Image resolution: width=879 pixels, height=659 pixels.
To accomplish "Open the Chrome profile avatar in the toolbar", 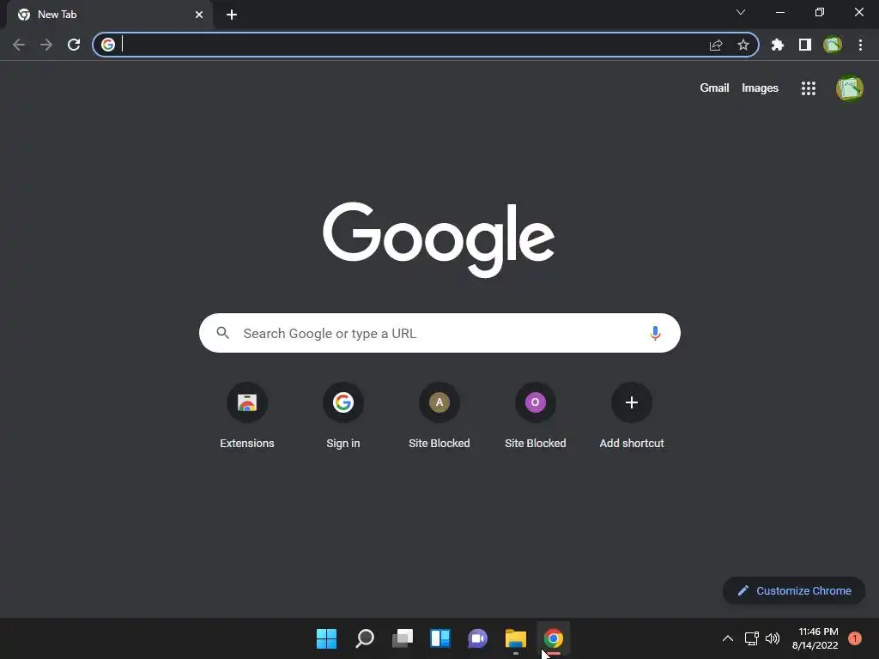I will pos(833,45).
